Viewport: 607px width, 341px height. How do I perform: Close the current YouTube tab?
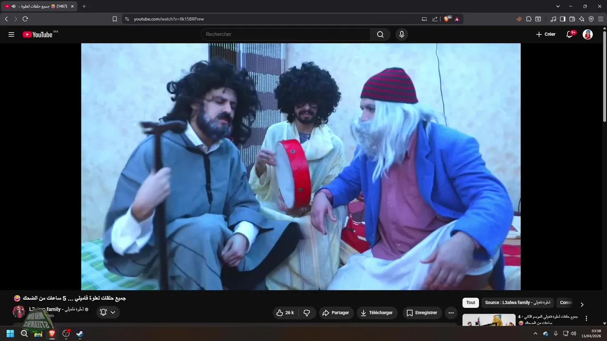pyautogui.click(x=72, y=6)
